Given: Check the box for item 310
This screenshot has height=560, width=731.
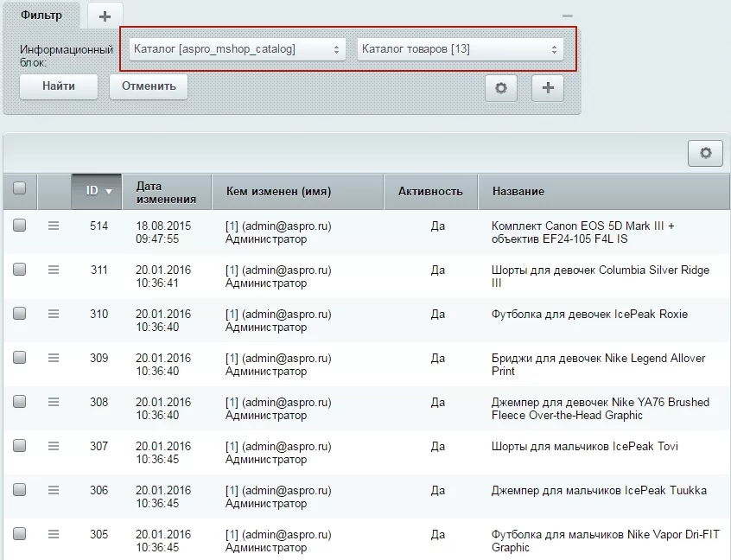Looking at the screenshot, I should tap(20, 314).
